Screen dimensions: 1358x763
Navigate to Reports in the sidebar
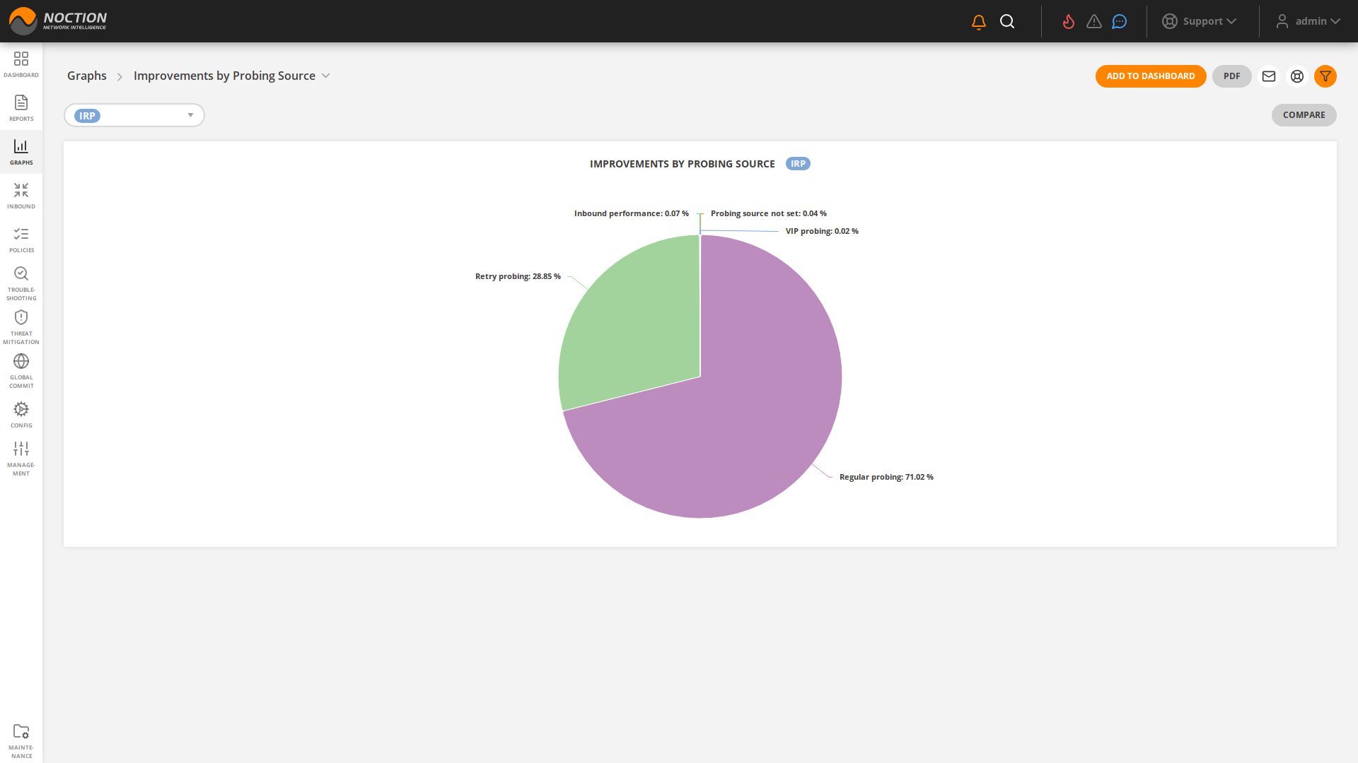point(21,108)
